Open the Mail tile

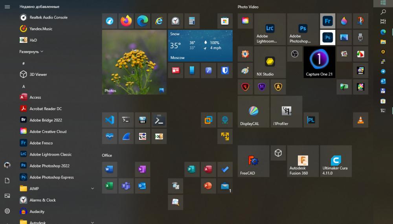pyautogui.click(x=225, y=185)
